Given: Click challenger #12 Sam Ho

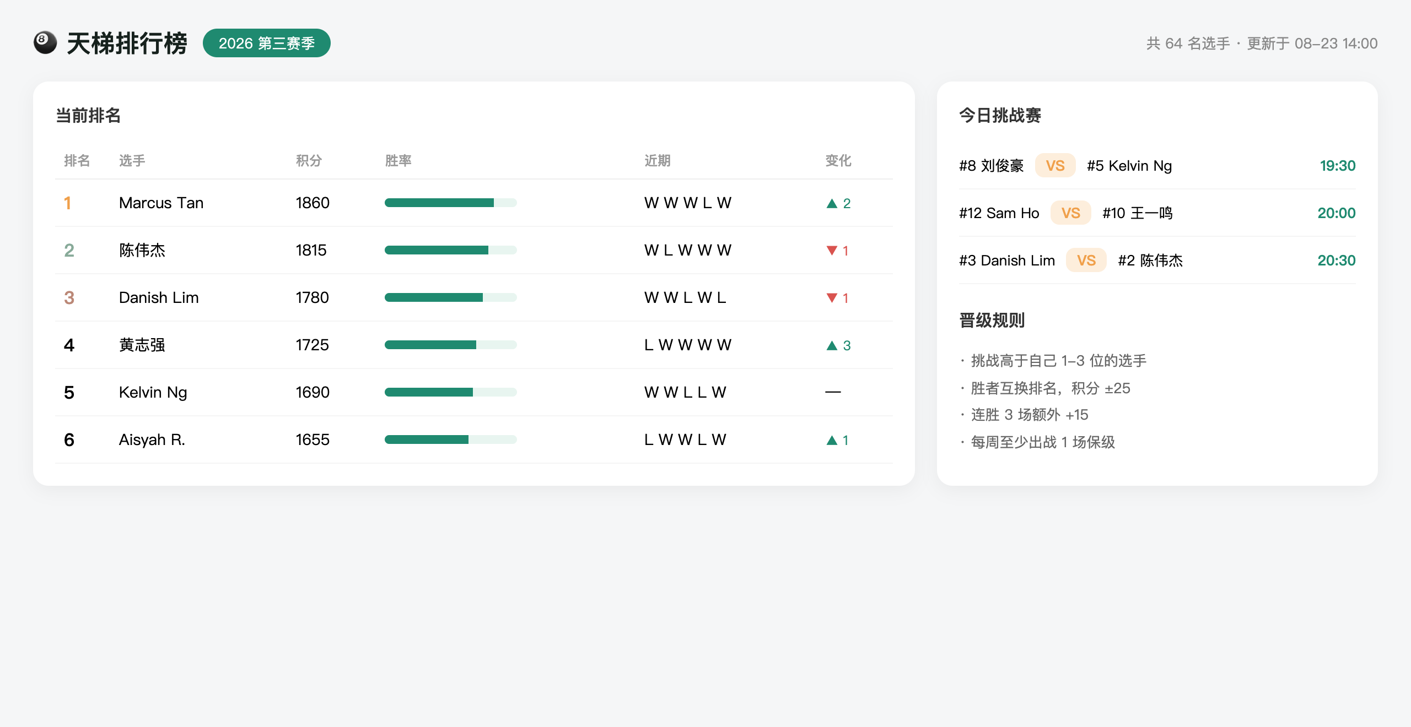Looking at the screenshot, I should coord(999,213).
